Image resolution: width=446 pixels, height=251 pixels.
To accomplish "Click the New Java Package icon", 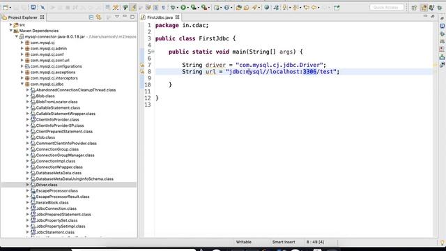I will (217, 8).
